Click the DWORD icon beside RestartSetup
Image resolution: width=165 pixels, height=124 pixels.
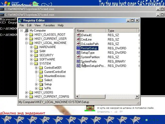coord(78,48)
